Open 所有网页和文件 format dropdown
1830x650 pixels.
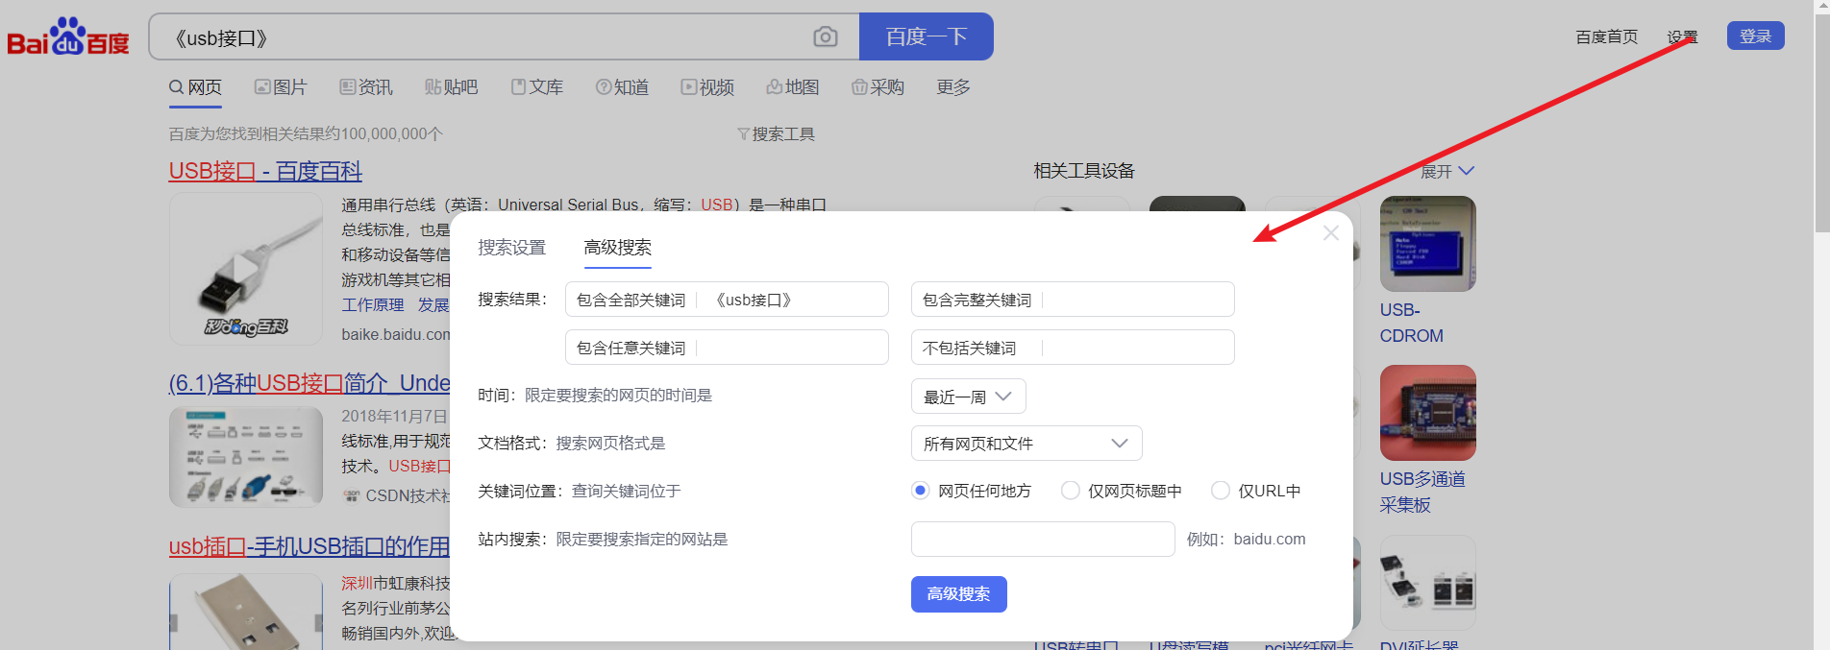[x=1026, y=444]
